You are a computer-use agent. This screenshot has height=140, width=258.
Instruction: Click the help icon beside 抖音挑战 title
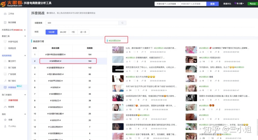point(48,13)
